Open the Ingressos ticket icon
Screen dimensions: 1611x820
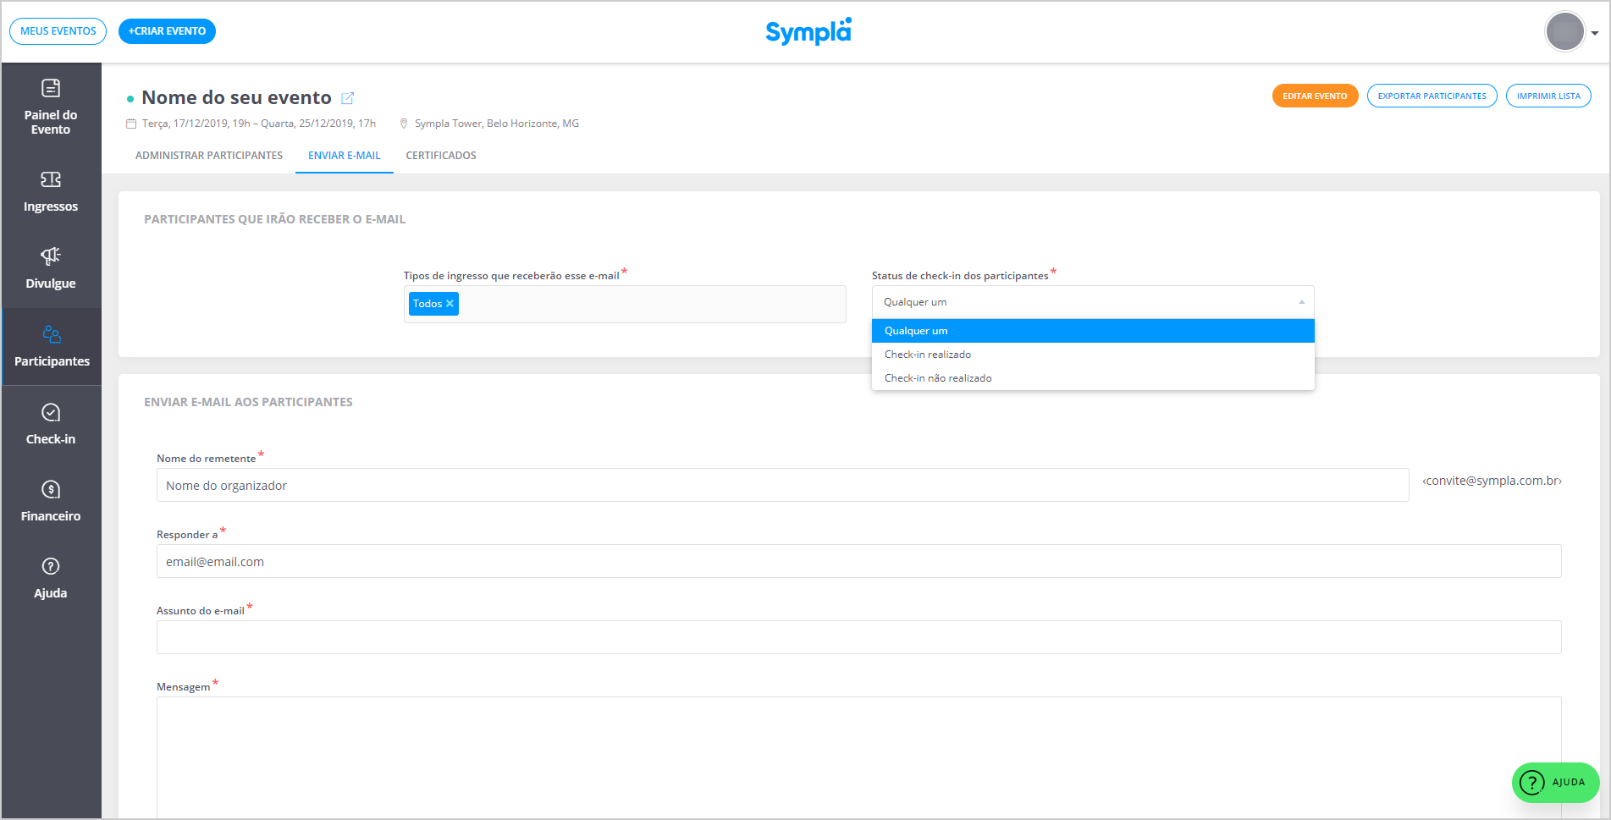click(51, 179)
